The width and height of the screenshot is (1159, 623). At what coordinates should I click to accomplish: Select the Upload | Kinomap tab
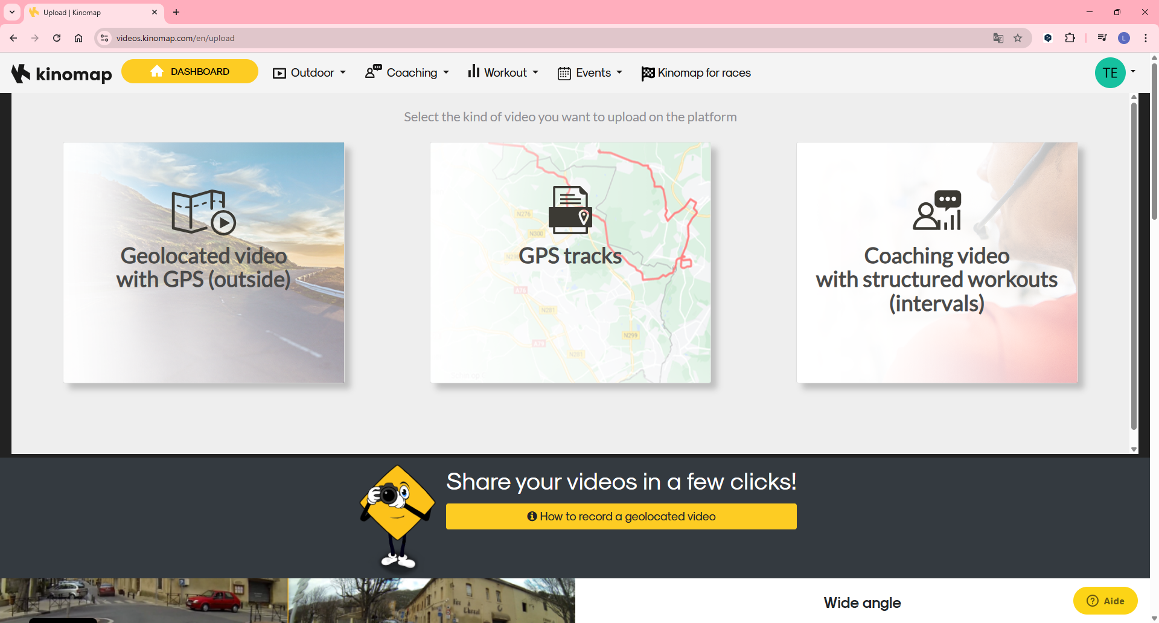click(x=94, y=12)
